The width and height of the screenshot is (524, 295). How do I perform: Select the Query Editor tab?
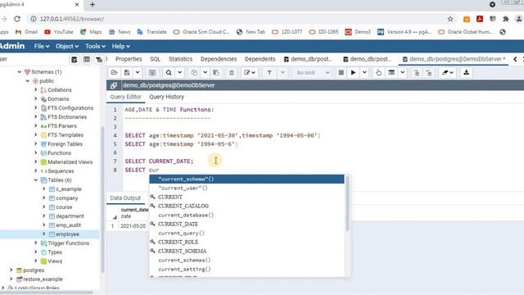point(125,97)
